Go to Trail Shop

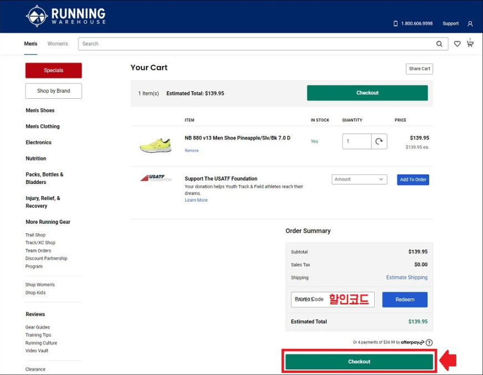(36, 235)
